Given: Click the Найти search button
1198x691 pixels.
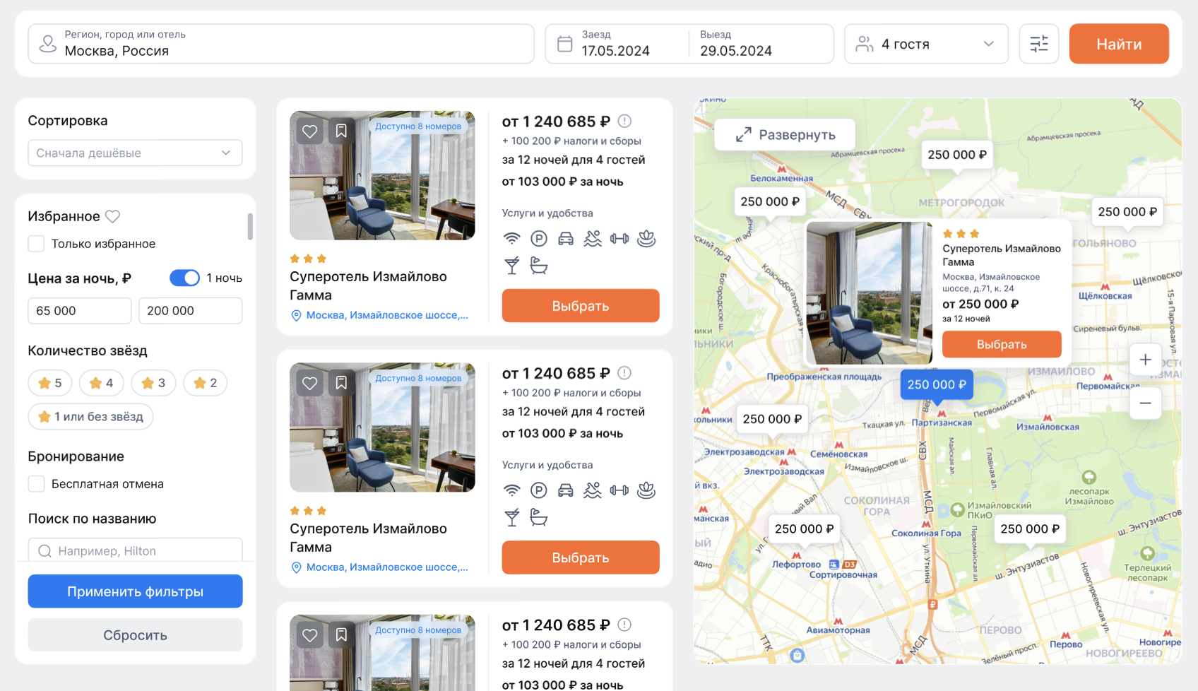Looking at the screenshot, I should coord(1119,44).
